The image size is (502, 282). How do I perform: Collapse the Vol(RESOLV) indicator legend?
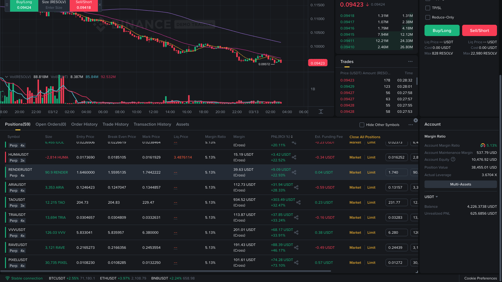[6, 77]
